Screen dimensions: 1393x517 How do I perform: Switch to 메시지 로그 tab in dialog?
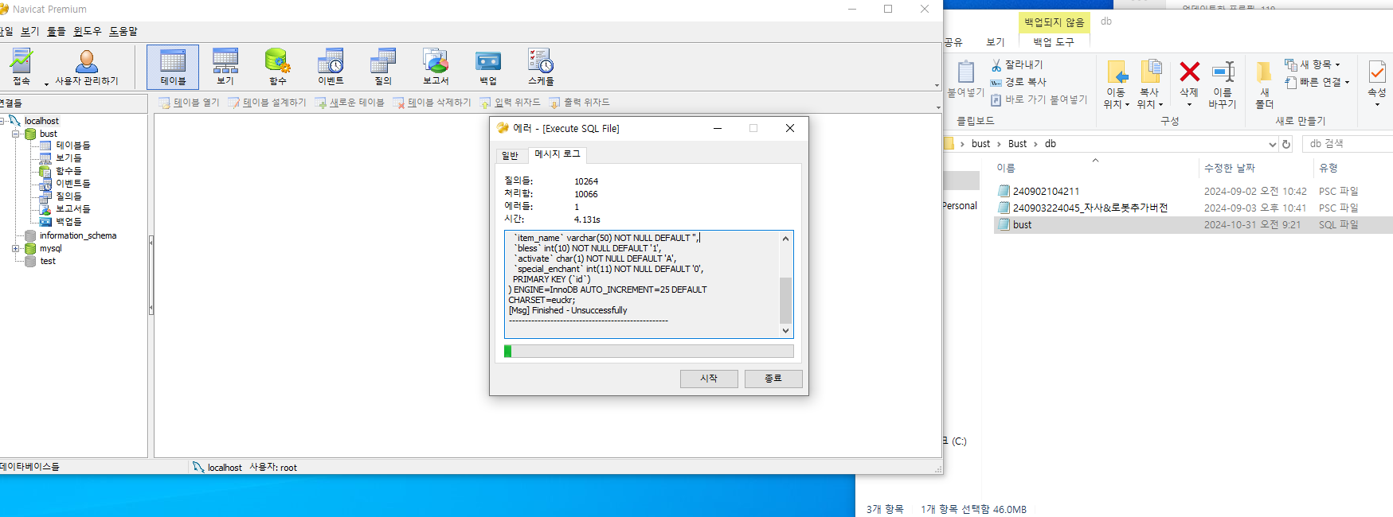pyautogui.click(x=558, y=154)
